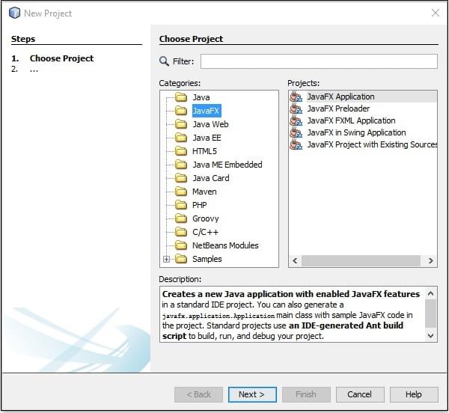Choose the JavaFX FXML Application project type
Image resolution: width=449 pixels, height=413 pixels.
(352, 120)
